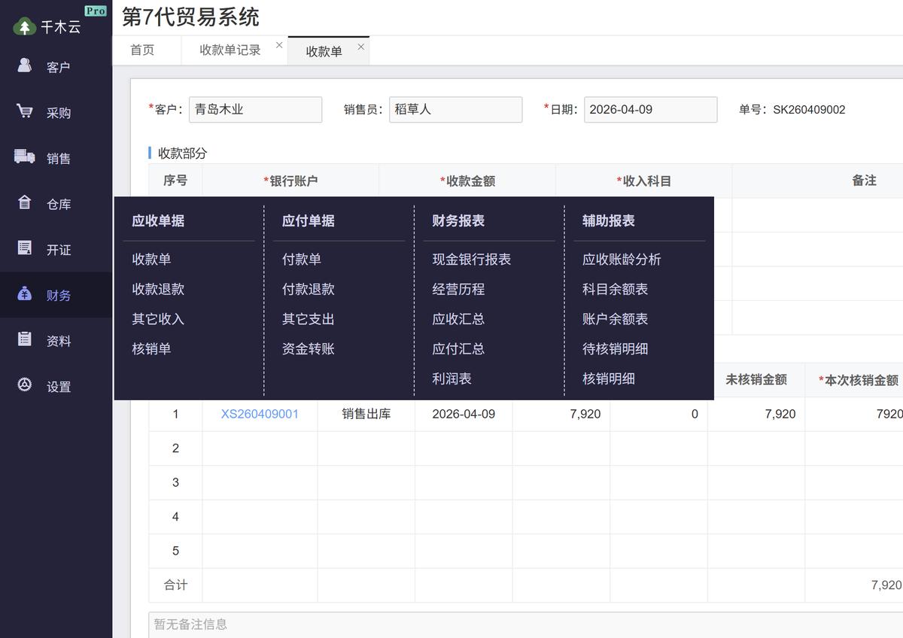Open the 日期 date field
The image size is (903, 638).
(649, 109)
